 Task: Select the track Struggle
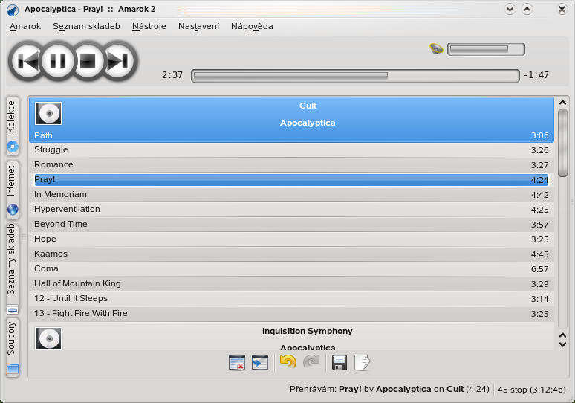point(291,149)
